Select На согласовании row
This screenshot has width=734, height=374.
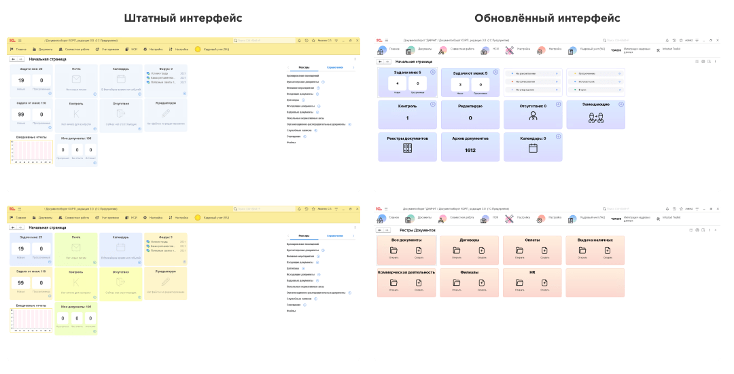pyautogui.click(x=533, y=81)
